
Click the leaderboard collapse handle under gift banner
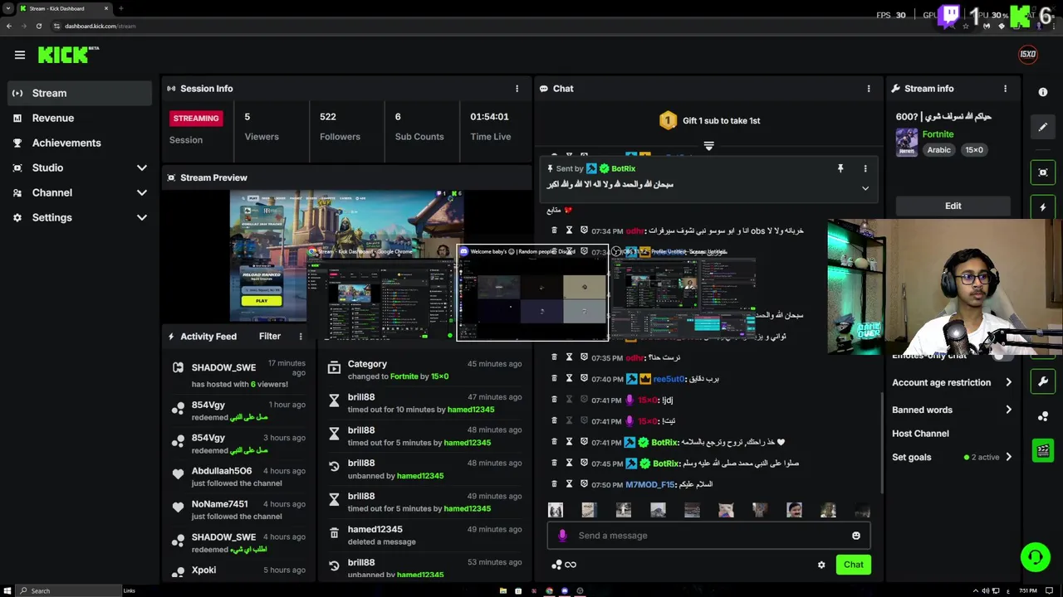[x=708, y=146]
